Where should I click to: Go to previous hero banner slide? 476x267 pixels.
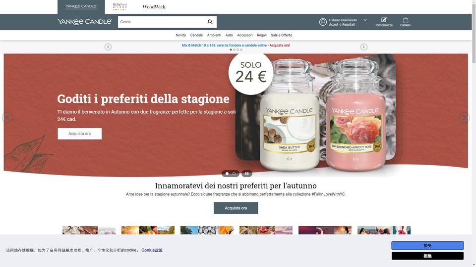point(7,118)
